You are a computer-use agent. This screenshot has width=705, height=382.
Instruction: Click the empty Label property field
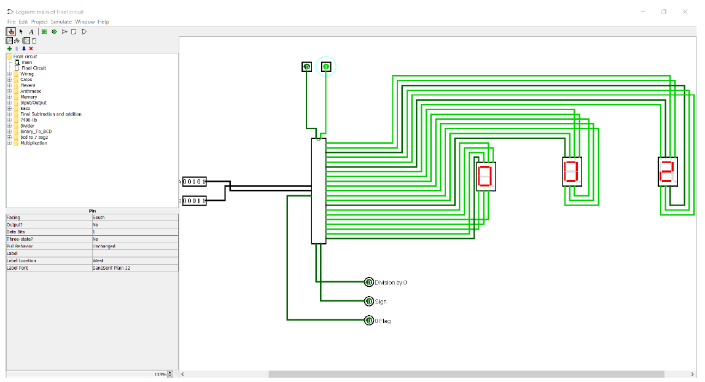point(135,254)
